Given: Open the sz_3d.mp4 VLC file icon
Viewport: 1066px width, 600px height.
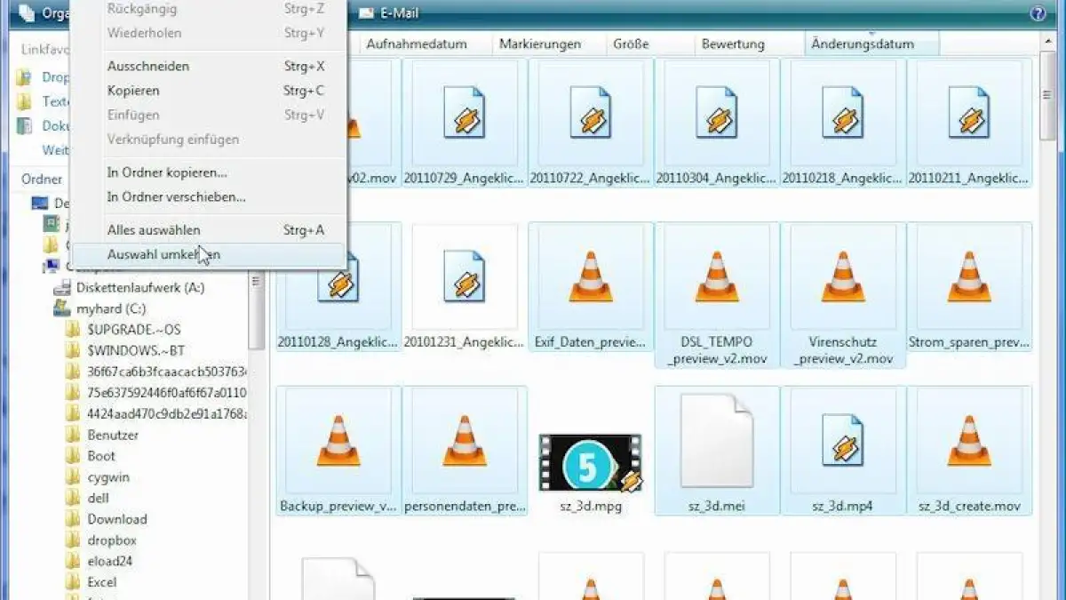Looking at the screenshot, I should (842, 440).
